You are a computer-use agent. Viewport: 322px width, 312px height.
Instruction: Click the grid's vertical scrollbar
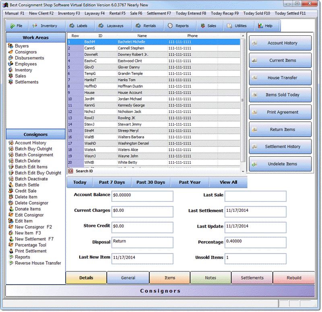(x=243, y=101)
